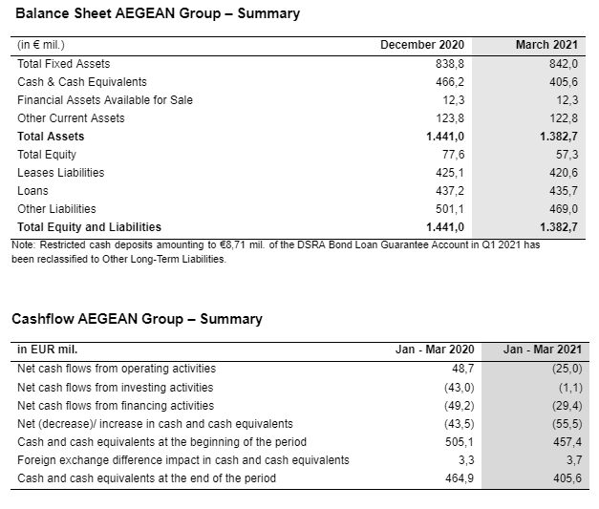
Task: Select the December 2020 column header
Action: point(422,45)
